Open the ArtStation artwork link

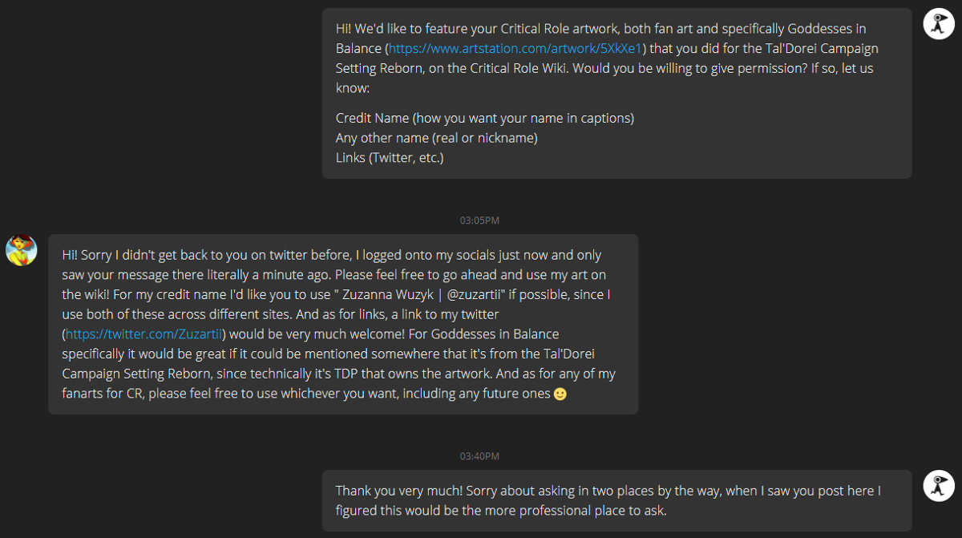tap(515, 48)
